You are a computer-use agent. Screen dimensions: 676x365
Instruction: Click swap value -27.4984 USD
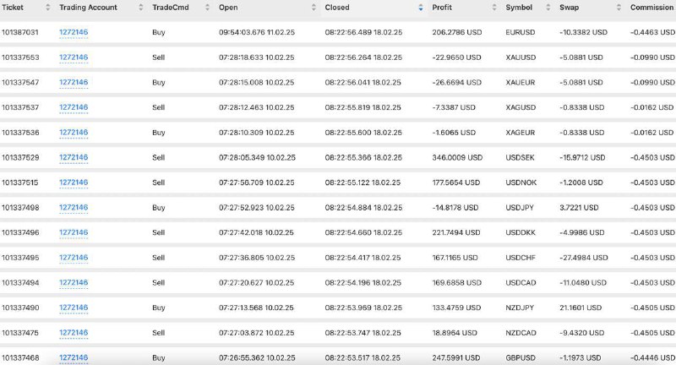[x=583, y=257]
